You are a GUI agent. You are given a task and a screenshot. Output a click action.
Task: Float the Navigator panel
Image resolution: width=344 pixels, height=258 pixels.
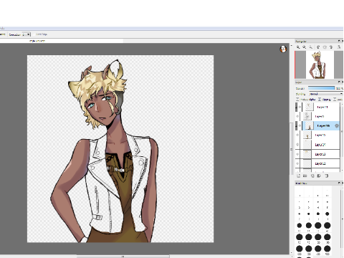click(339, 41)
